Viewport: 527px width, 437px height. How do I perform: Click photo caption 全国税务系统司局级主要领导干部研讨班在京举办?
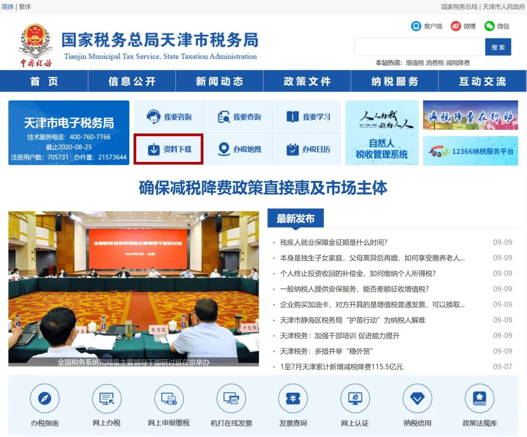pyautogui.click(x=133, y=362)
